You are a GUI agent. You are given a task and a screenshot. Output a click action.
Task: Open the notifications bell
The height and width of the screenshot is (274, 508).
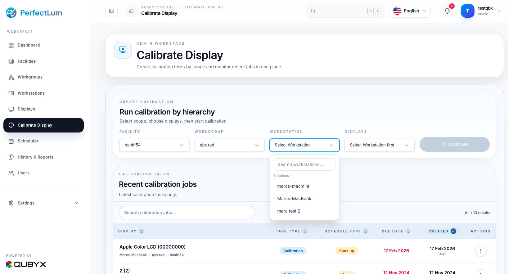pos(447,11)
